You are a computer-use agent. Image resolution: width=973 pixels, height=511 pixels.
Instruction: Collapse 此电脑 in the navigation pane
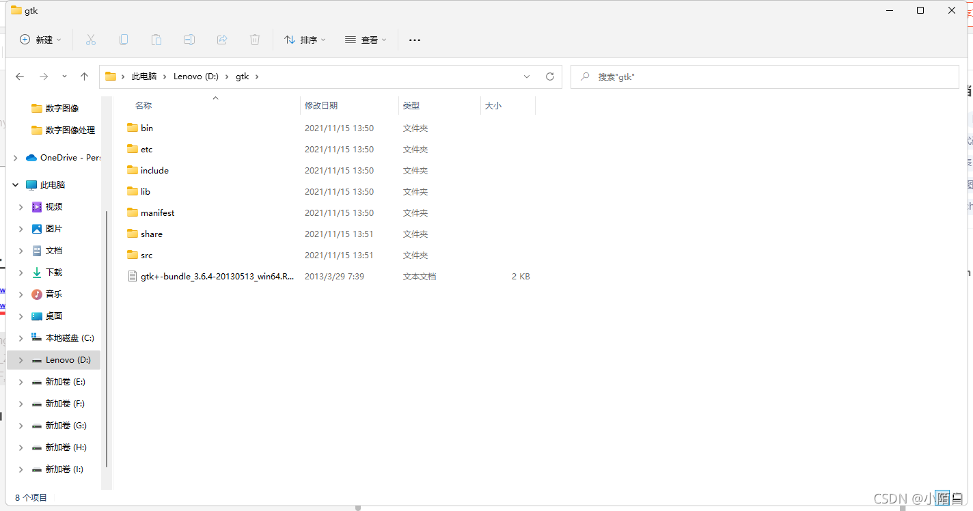15,184
